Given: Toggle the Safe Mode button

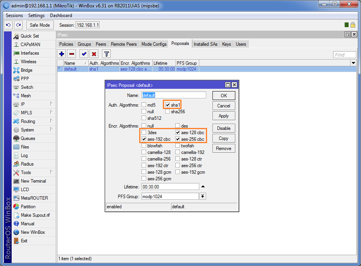Looking at the screenshot, I should pos(40,25).
